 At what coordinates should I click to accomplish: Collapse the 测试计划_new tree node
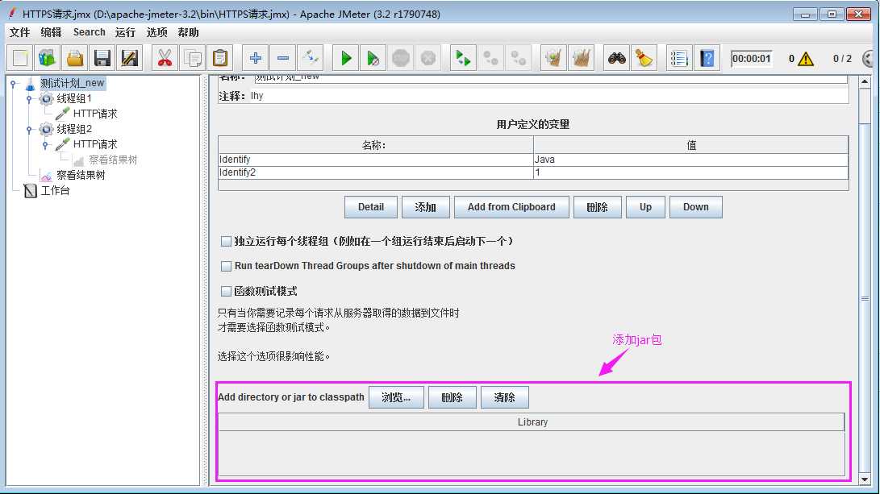(13, 84)
